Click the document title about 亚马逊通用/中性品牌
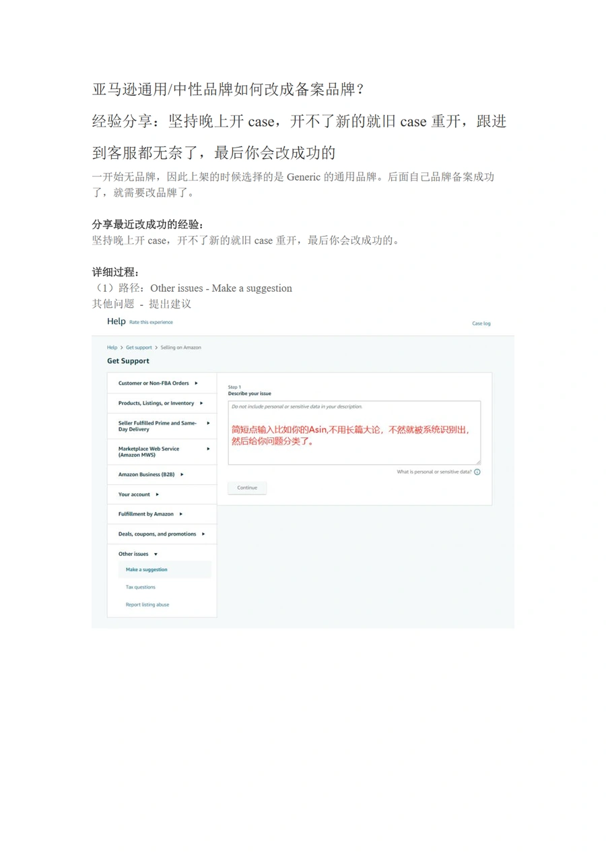The height and width of the screenshot is (857, 606). [x=228, y=89]
